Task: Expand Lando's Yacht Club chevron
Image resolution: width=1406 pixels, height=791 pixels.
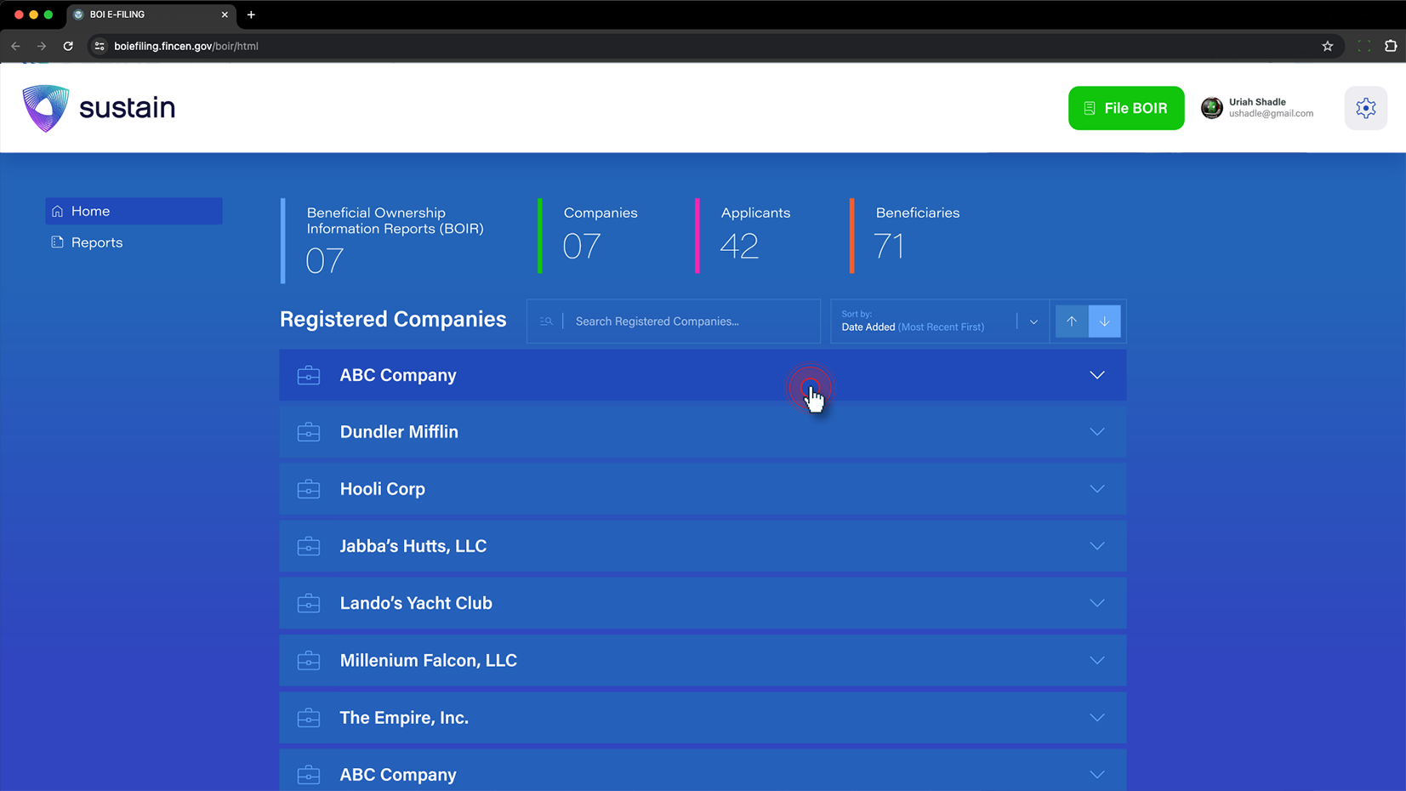Action: coord(1097,603)
